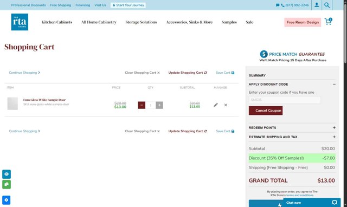This screenshot has height=207, width=347.
Task: Remove Euro Gloss White Sample Door from cart
Action: click(226, 105)
